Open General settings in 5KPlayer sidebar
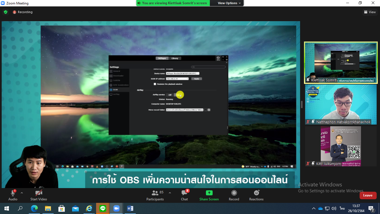The height and width of the screenshot is (214, 380). click(x=119, y=71)
